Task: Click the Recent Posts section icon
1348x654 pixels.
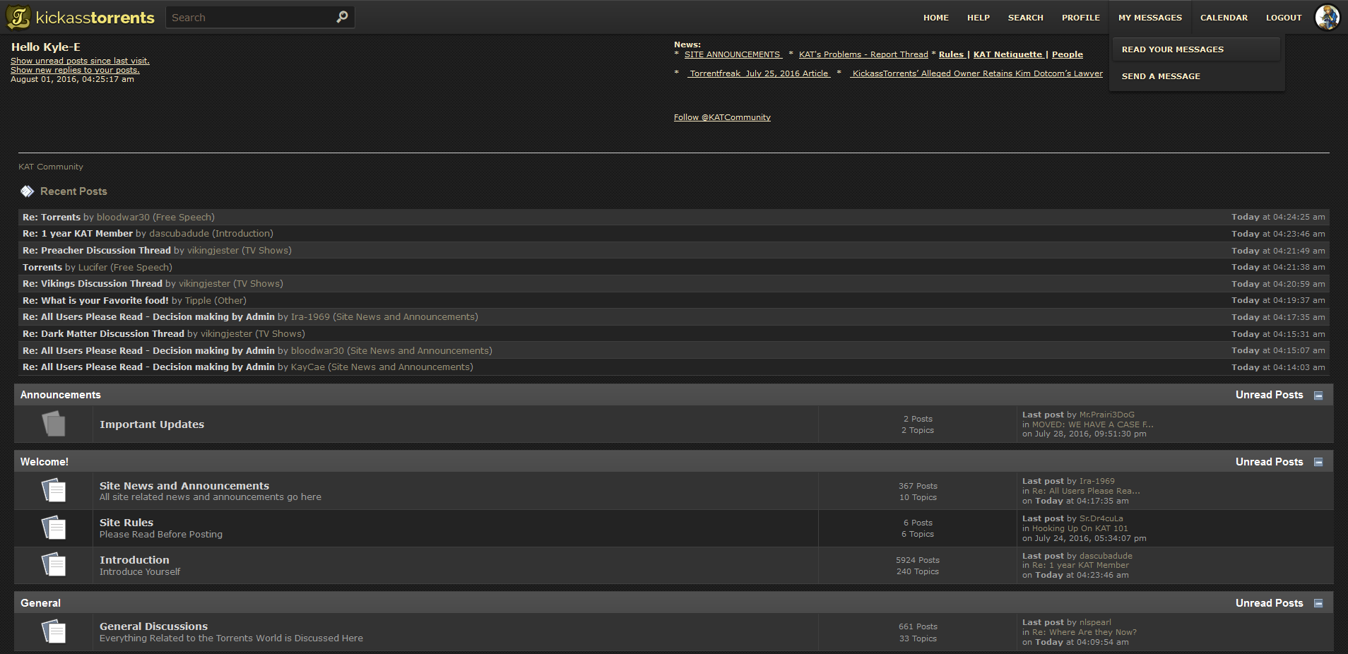Action: [28, 191]
